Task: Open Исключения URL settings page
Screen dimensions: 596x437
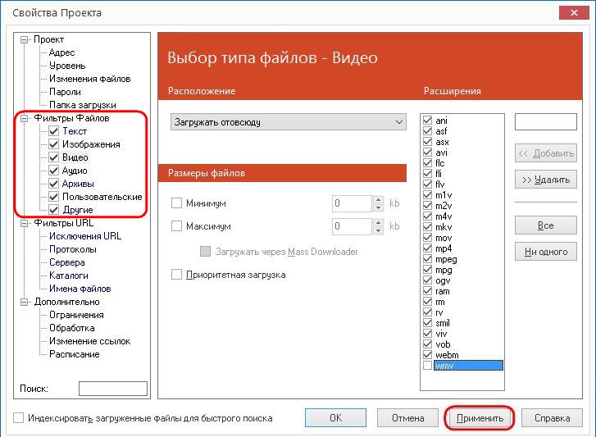Action: click(85, 236)
